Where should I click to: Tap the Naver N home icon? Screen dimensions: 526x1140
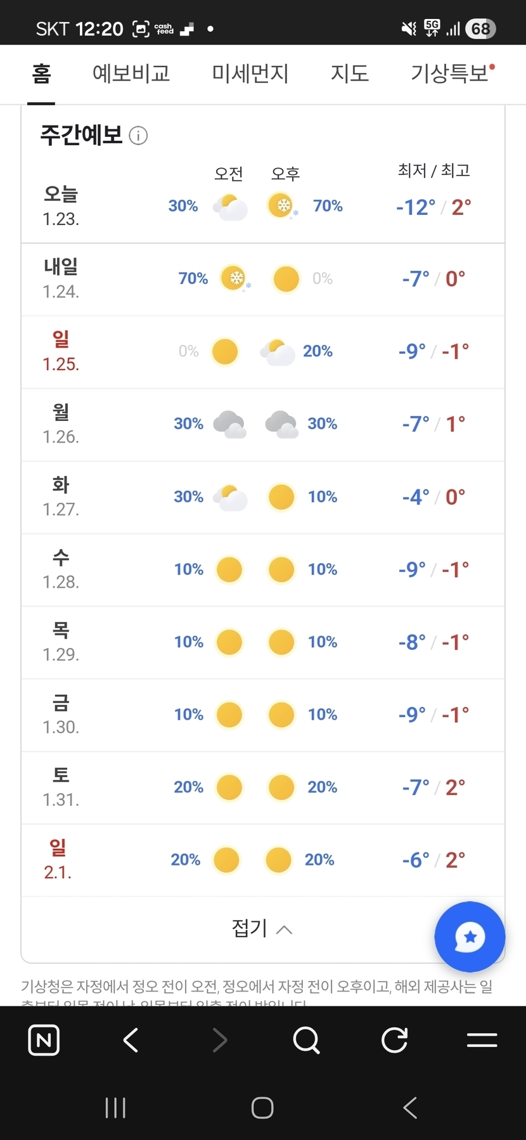44,1040
